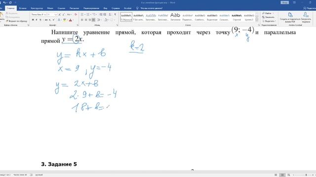Sort paragraphs icon

(110, 15)
